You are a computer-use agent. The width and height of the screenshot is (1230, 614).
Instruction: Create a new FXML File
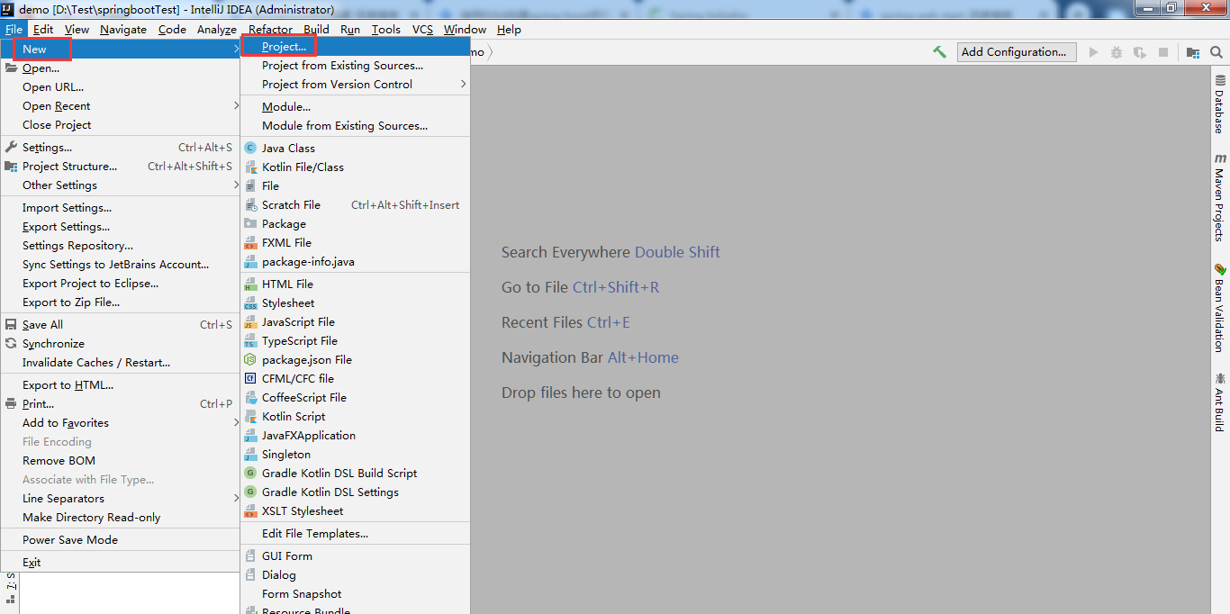coord(355,242)
